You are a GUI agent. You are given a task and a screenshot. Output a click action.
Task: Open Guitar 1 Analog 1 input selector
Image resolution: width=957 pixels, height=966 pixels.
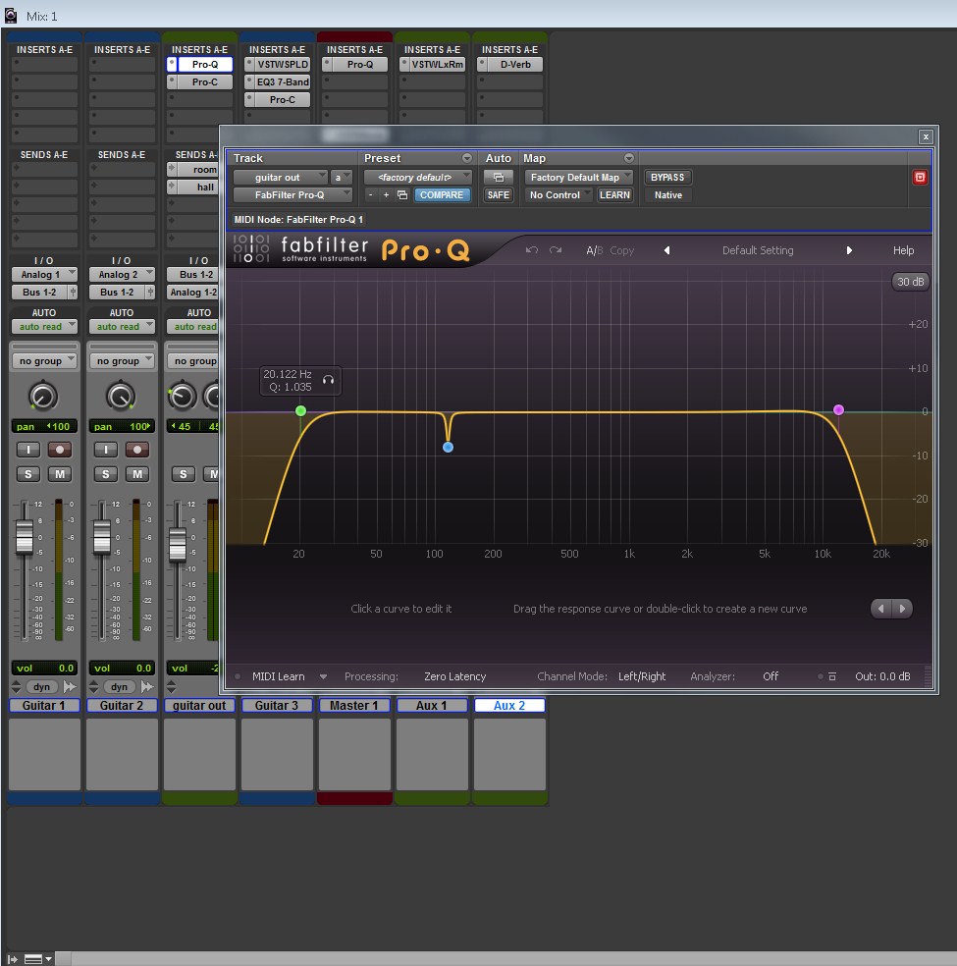point(44,275)
